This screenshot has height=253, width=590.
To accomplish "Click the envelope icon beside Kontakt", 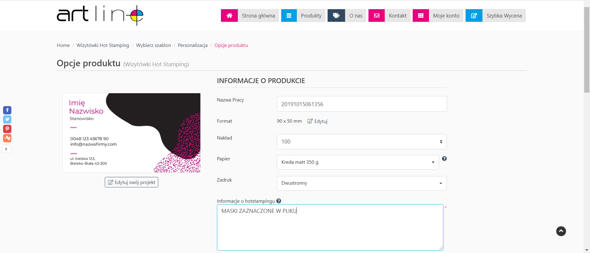I will pyautogui.click(x=376, y=16).
